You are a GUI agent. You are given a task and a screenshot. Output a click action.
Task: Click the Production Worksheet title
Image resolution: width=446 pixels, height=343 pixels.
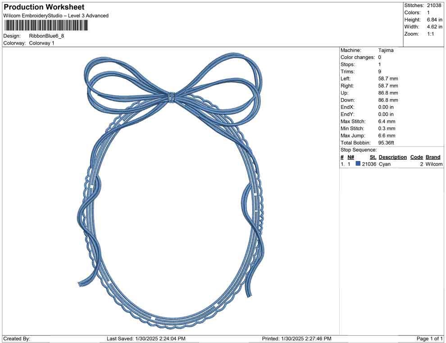tap(44, 7)
